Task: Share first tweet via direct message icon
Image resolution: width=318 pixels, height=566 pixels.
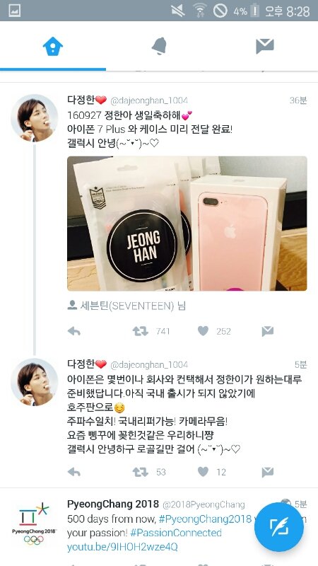Action: click(x=268, y=331)
